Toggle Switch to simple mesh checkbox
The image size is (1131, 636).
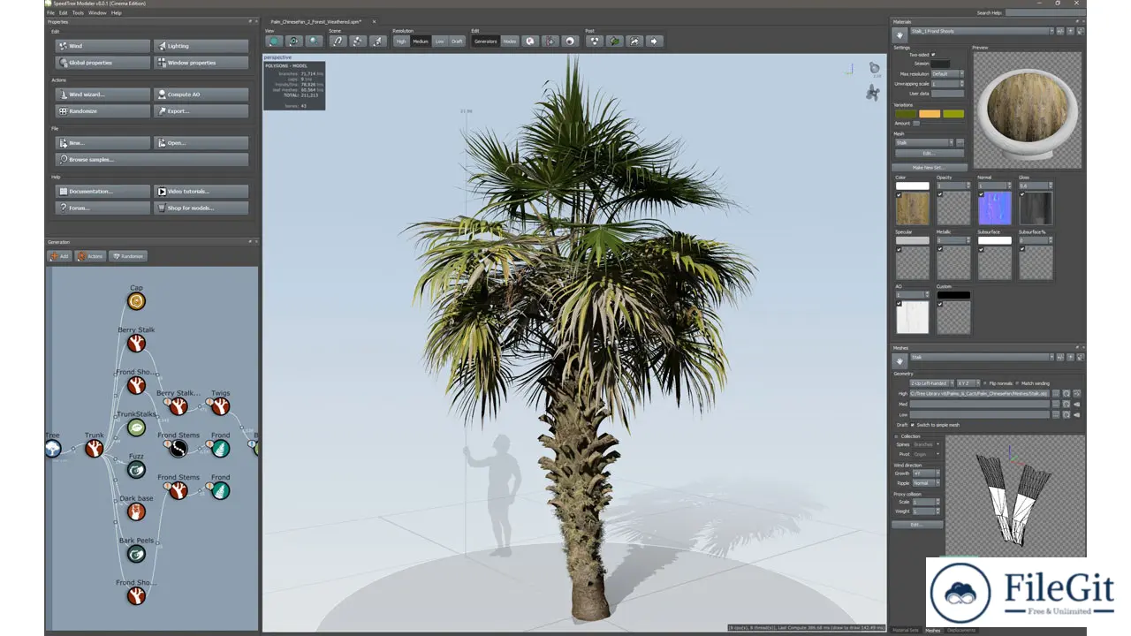tap(912, 425)
